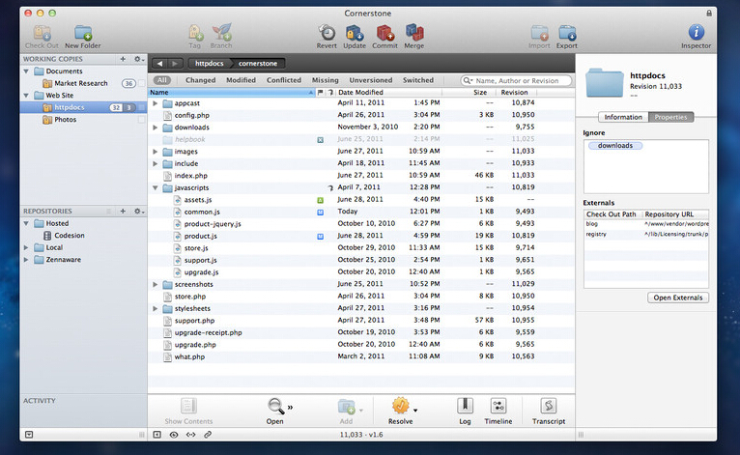Revert changes with the Revert icon
The height and width of the screenshot is (455, 740).
pos(327,33)
